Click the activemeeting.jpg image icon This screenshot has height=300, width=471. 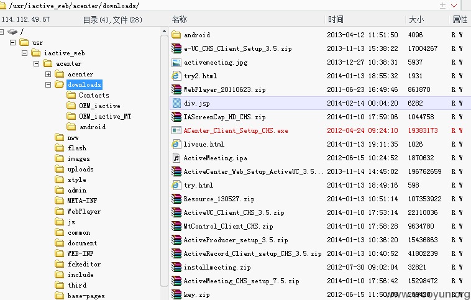[x=176, y=62]
